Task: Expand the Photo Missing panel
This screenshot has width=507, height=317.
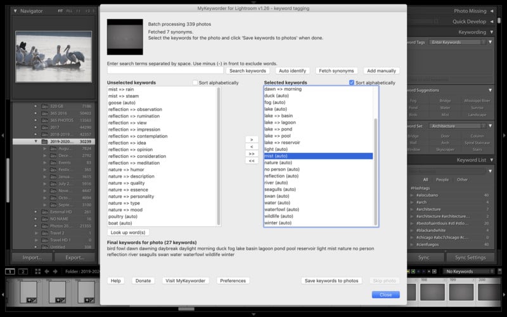Action: point(492,11)
